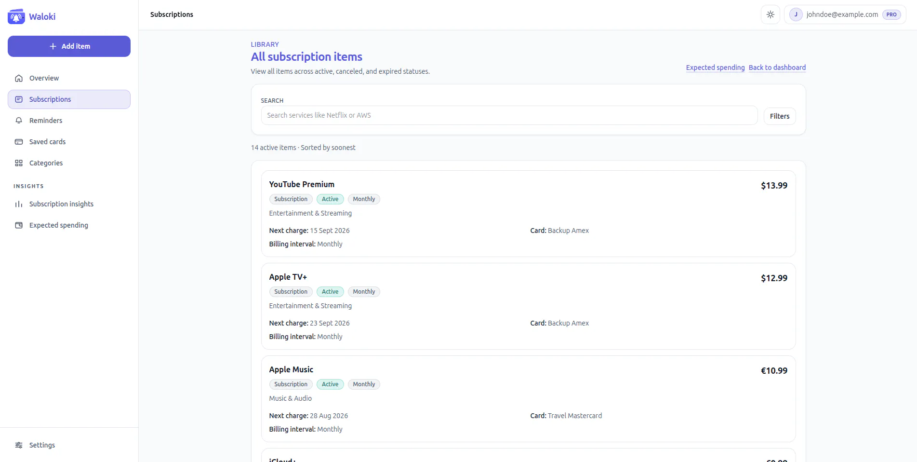917x462 pixels.
Task: Click the Subscription tag on Apple Music
Action: (291, 384)
